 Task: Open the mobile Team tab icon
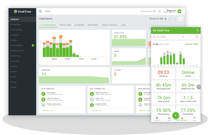tap(169, 118)
